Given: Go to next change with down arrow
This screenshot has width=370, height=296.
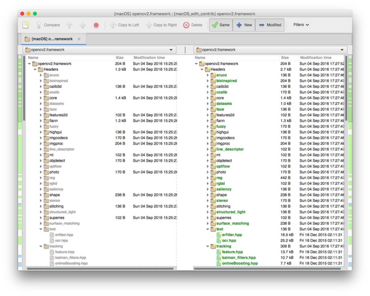Looking at the screenshot, I should (83, 25).
